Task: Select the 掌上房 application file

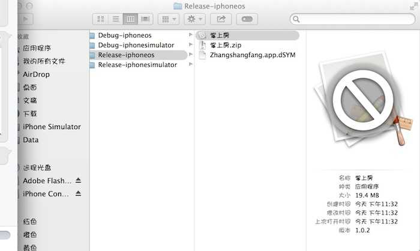Action: [x=247, y=35]
